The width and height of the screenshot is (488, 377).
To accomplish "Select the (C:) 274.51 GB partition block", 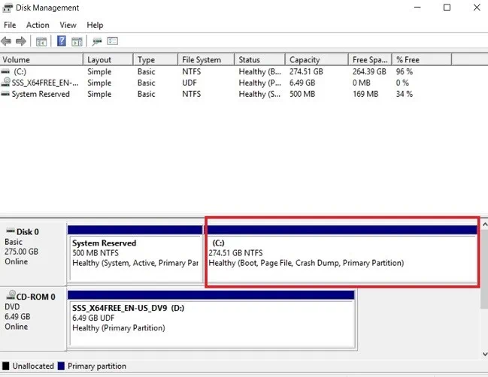I will (x=342, y=255).
